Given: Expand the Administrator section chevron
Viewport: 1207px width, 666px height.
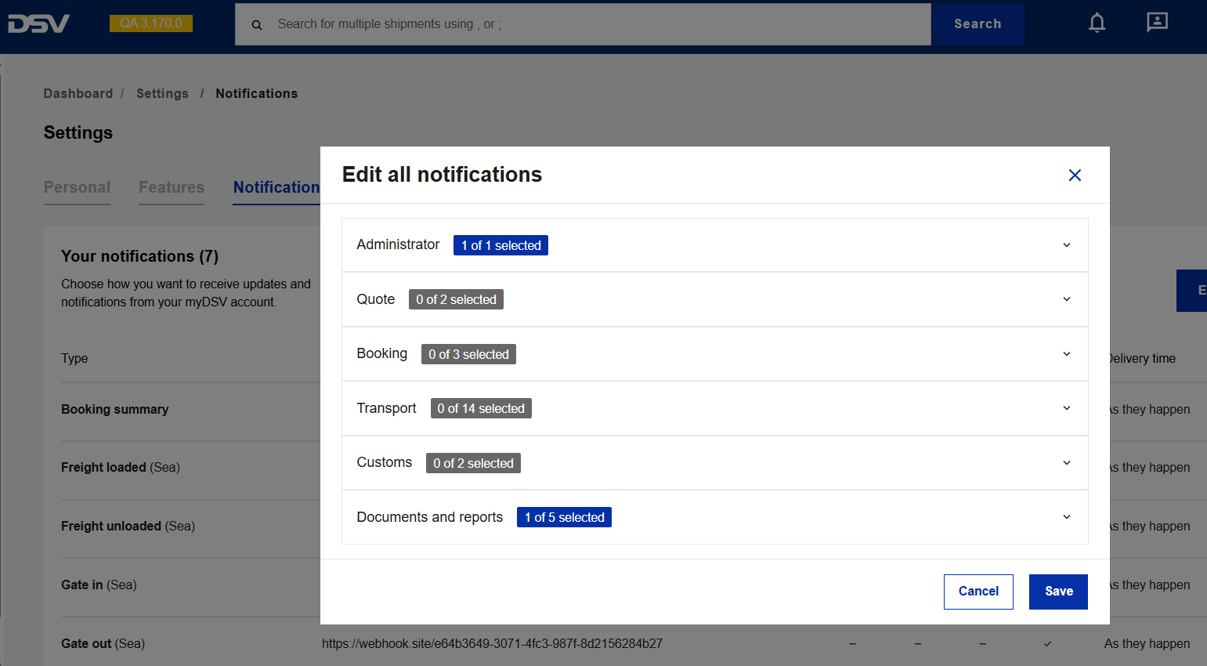Looking at the screenshot, I should pos(1066,245).
